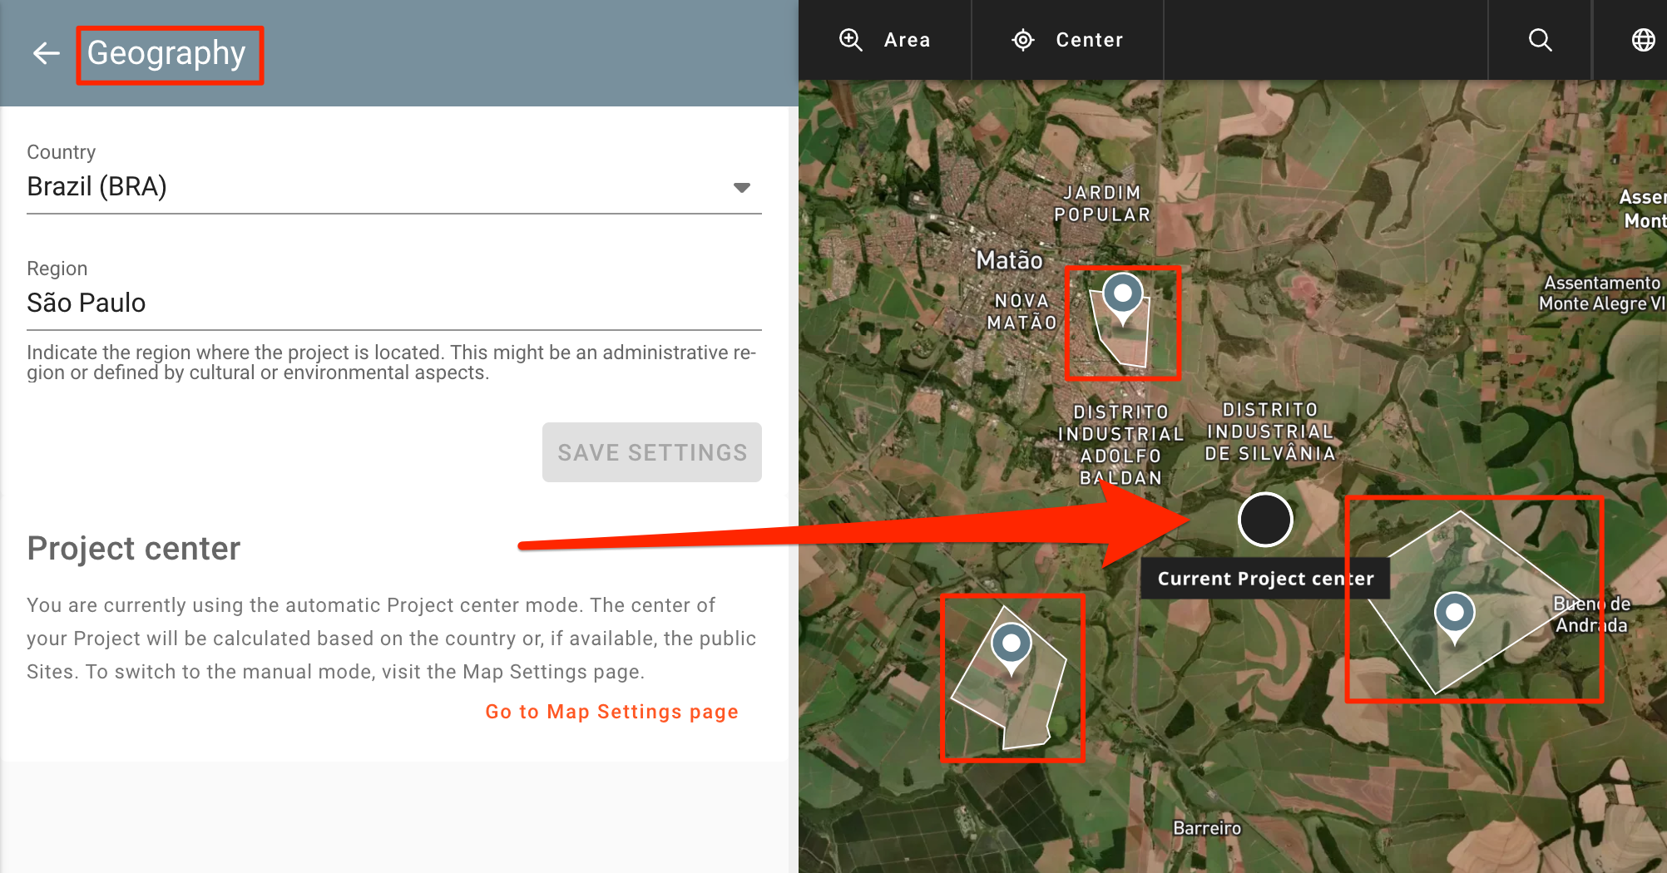Follow the Go to Map Settings page link

coord(611,712)
